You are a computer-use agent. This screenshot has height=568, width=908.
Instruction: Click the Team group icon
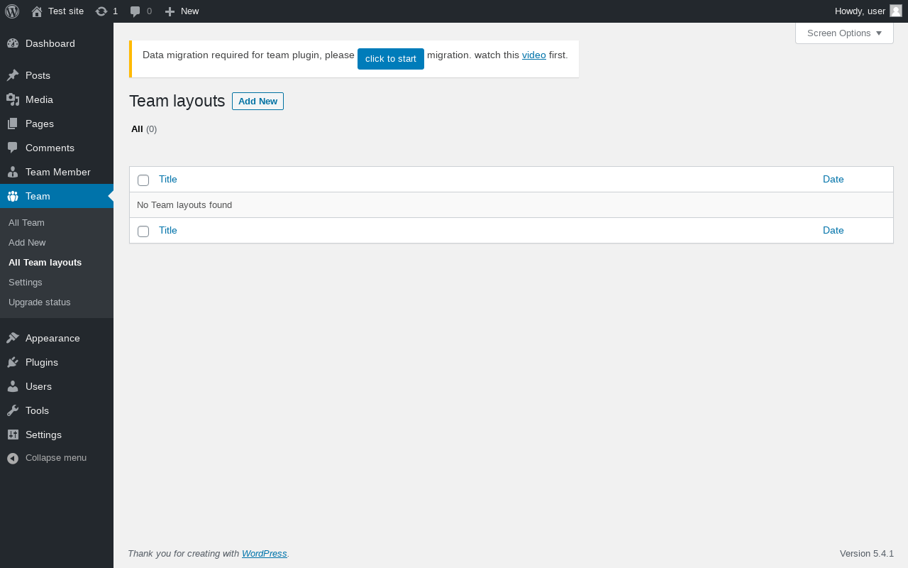pyautogui.click(x=13, y=196)
